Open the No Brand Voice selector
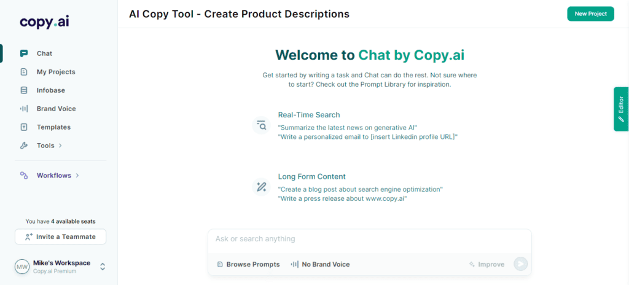This screenshot has width=629, height=285. pyautogui.click(x=320, y=265)
